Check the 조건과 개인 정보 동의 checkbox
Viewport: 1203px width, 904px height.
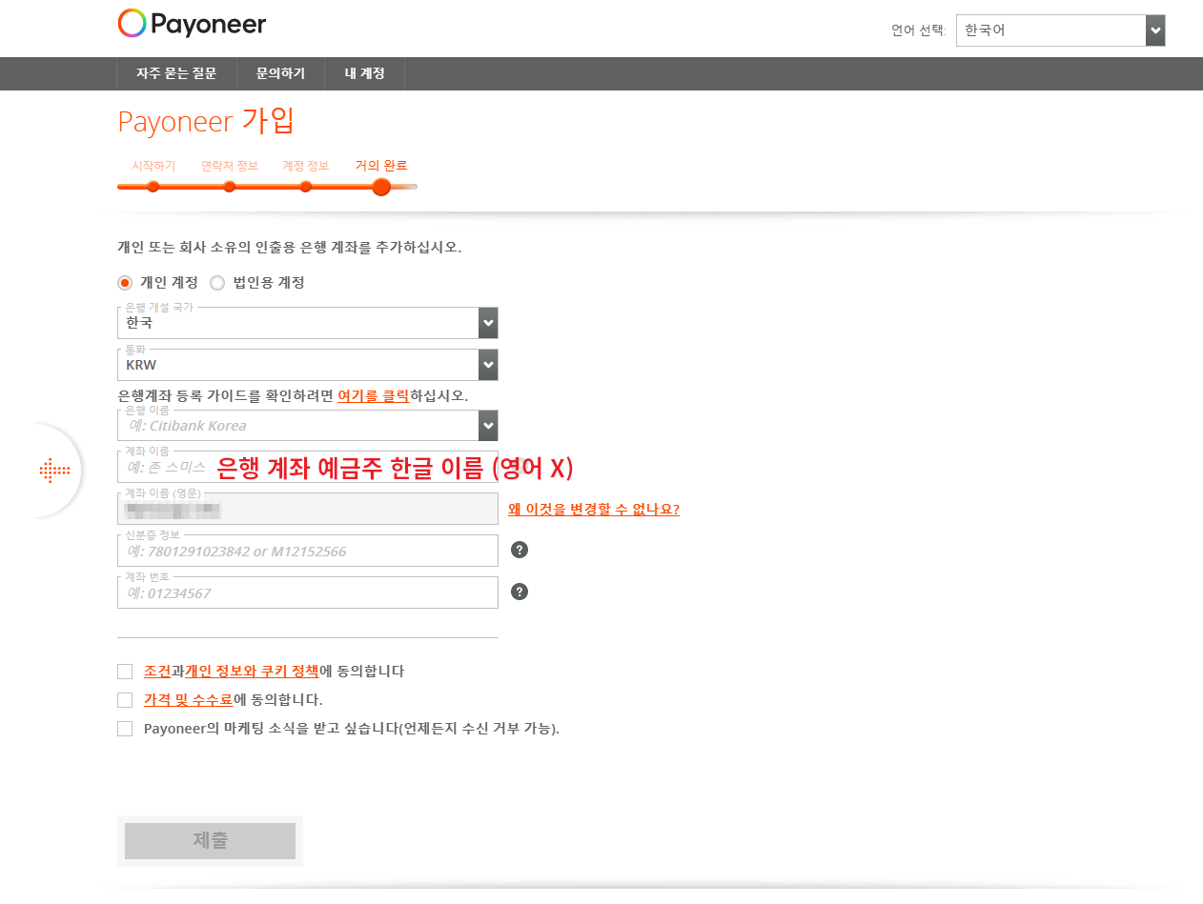tap(125, 672)
